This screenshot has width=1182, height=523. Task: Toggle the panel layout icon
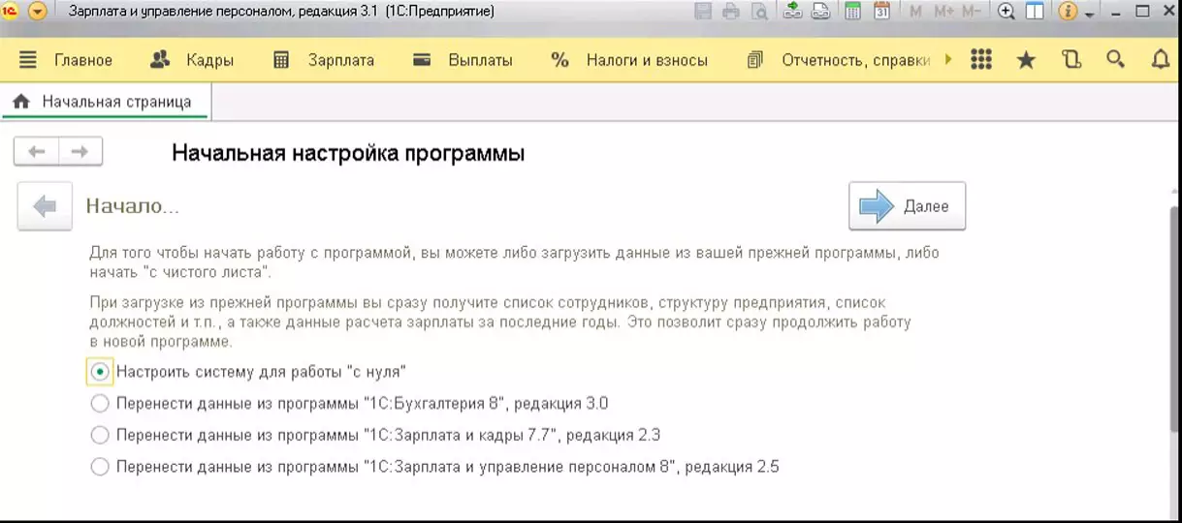click(1035, 12)
